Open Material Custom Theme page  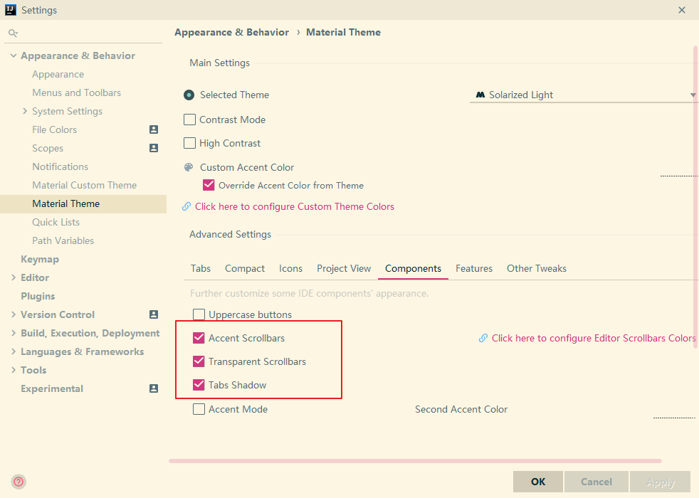click(84, 185)
